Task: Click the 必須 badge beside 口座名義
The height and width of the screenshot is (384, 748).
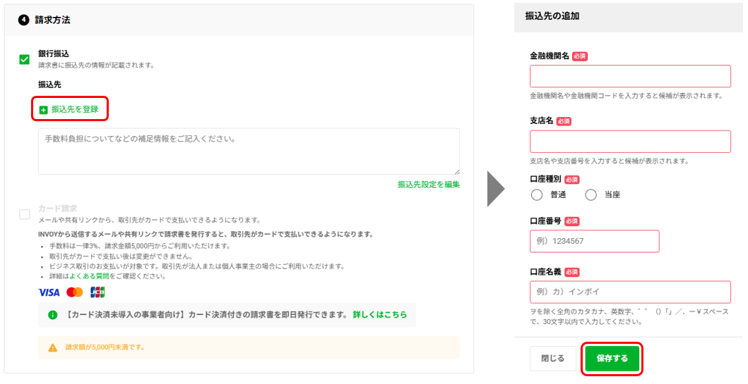Action: click(x=571, y=272)
